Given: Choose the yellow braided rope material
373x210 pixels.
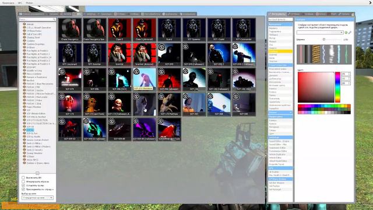Looking at the screenshot, I should 316,54.
